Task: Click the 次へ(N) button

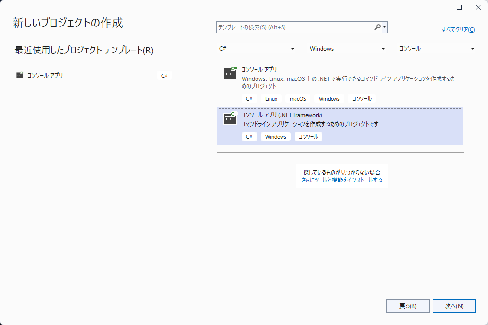Action: [454, 306]
